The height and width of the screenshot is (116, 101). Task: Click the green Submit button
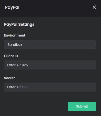pyautogui.click(x=82, y=106)
